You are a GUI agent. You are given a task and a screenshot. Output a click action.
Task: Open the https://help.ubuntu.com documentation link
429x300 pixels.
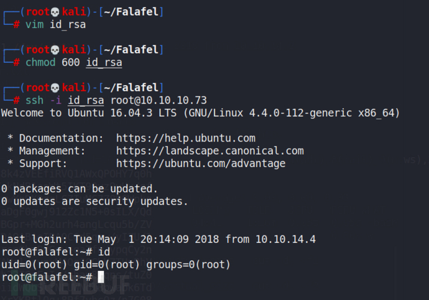(186, 139)
